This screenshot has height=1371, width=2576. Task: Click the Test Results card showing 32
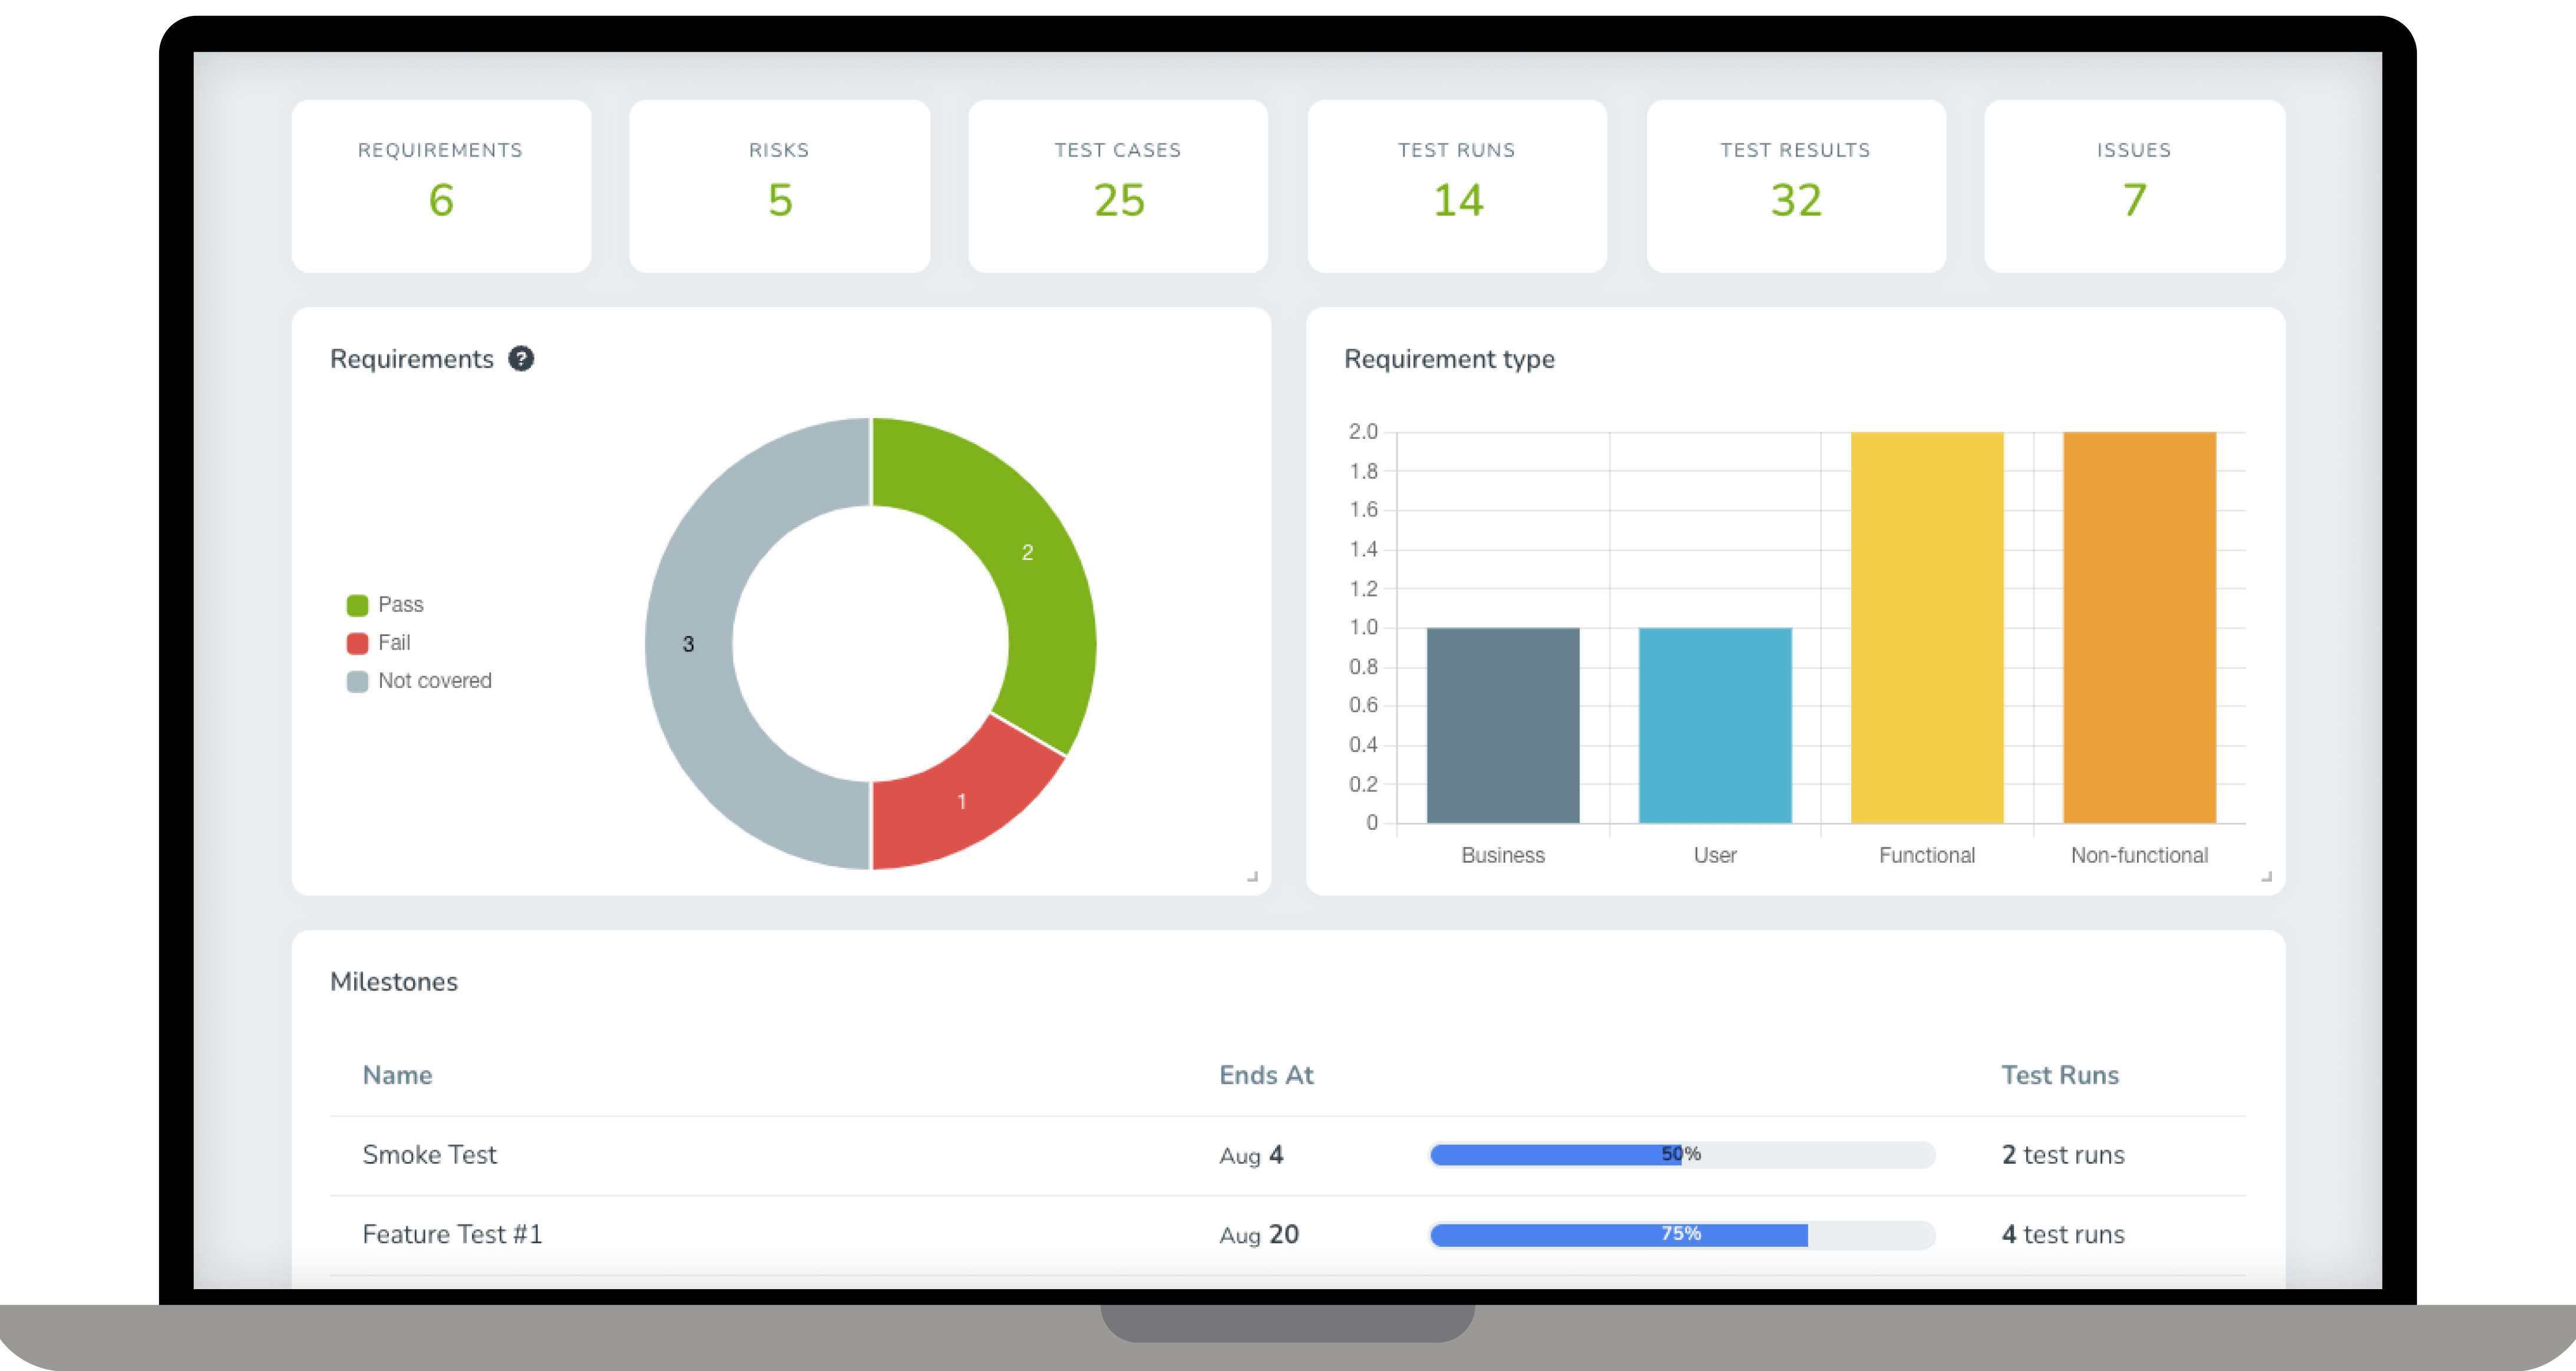[x=1795, y=186]
